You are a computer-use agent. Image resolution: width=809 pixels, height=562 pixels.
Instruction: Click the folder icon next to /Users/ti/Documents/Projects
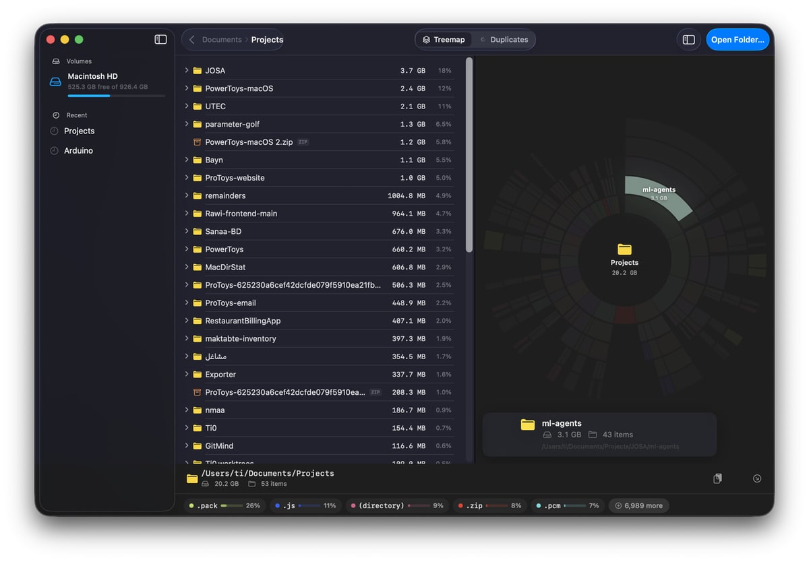coord(192,478)
